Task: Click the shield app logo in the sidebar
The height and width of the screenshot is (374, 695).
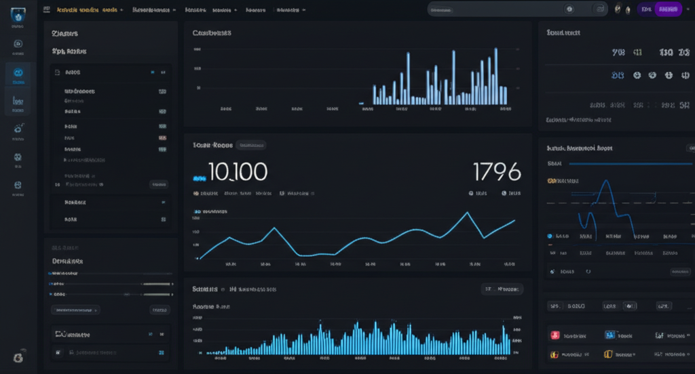Action: tap(18, 16)
